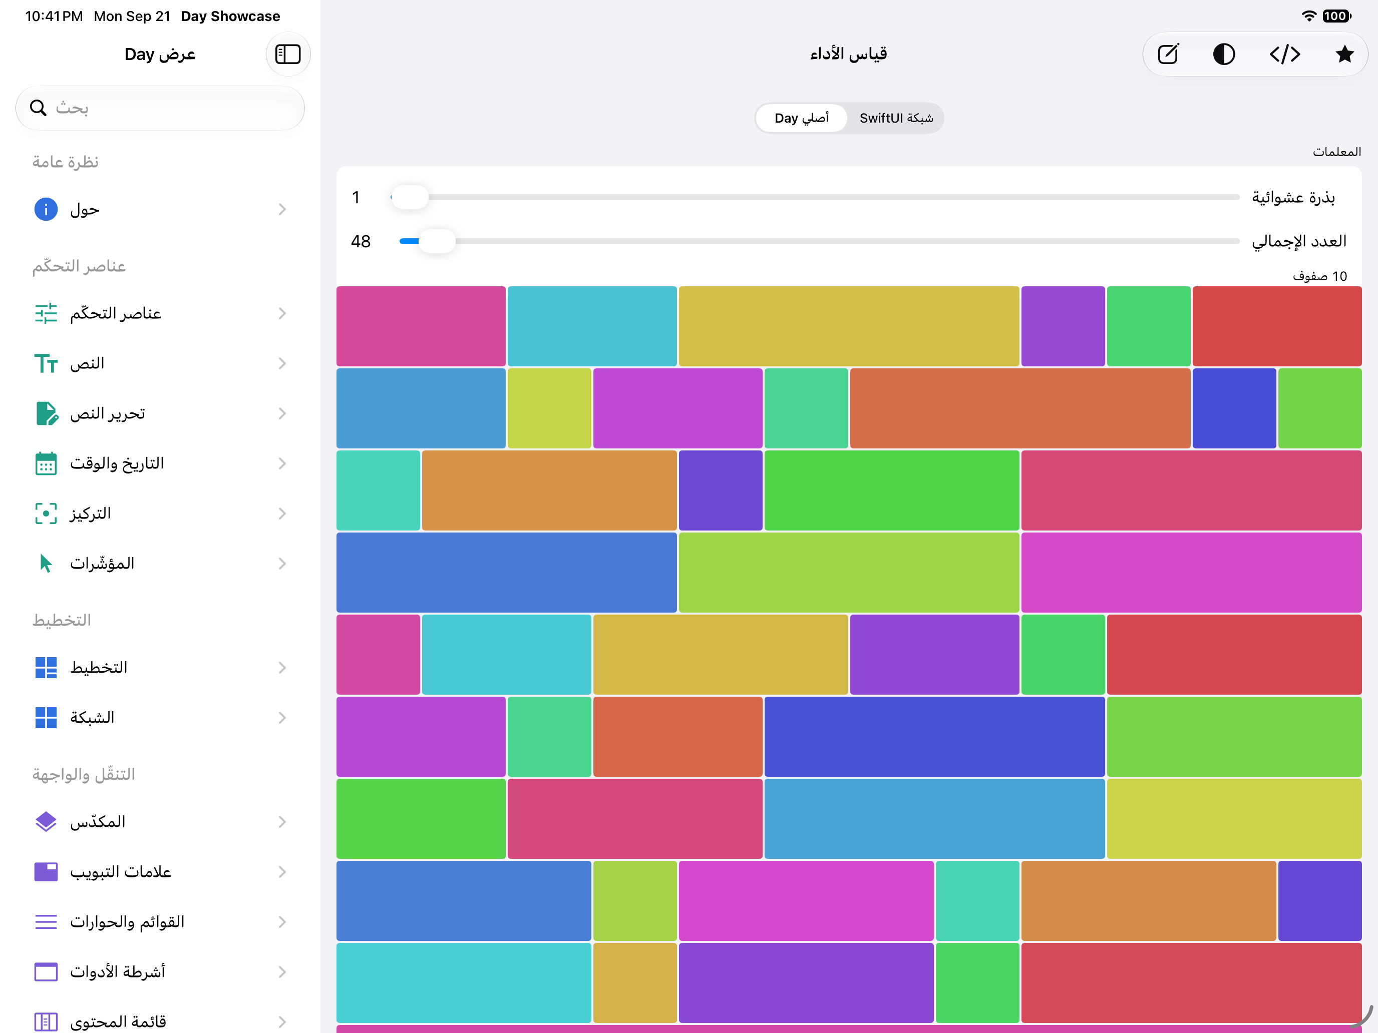Expand the النص row chevron

[282, 364]
